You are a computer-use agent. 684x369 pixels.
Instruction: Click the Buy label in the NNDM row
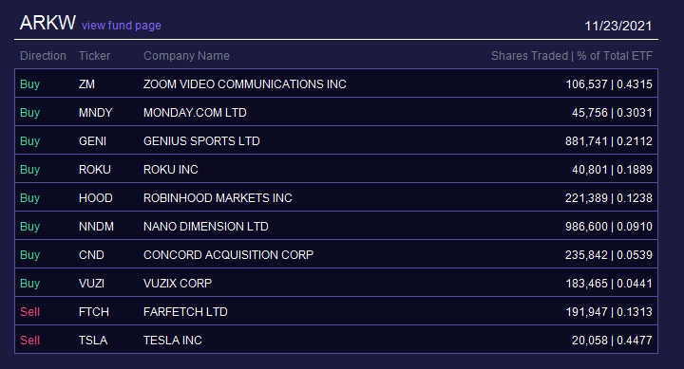pyautogui.click(x=30, y=227)
